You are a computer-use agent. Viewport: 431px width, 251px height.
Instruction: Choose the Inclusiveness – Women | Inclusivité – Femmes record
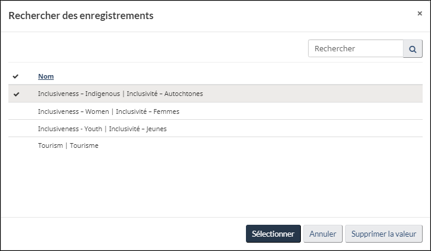[x=108, y=111]
